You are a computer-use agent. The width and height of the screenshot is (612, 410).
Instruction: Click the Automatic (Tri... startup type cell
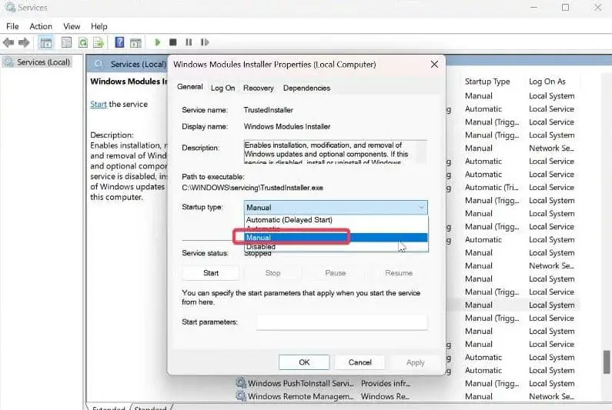(492, 187)
